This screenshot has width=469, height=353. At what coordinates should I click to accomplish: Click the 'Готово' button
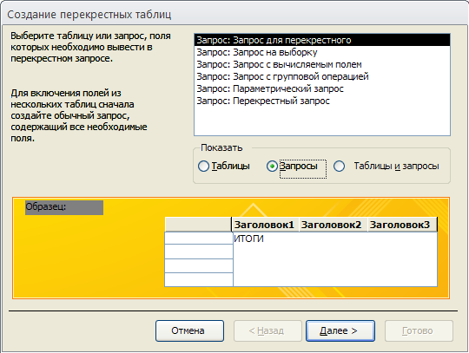point(419,330)
